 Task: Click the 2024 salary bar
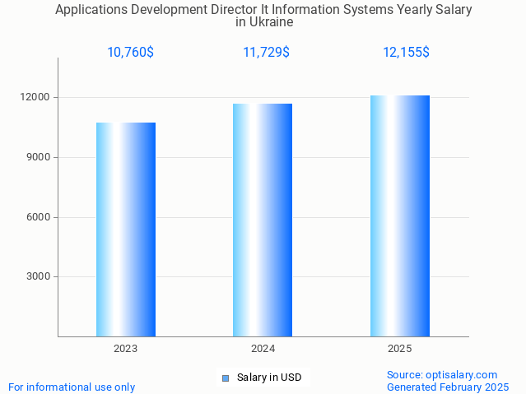point(263,220)
